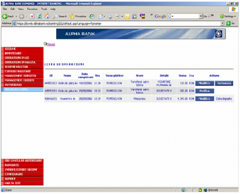Open the Forward button dropdown arrow
This screenshot has height=194, width=240.
coord(26,16)
